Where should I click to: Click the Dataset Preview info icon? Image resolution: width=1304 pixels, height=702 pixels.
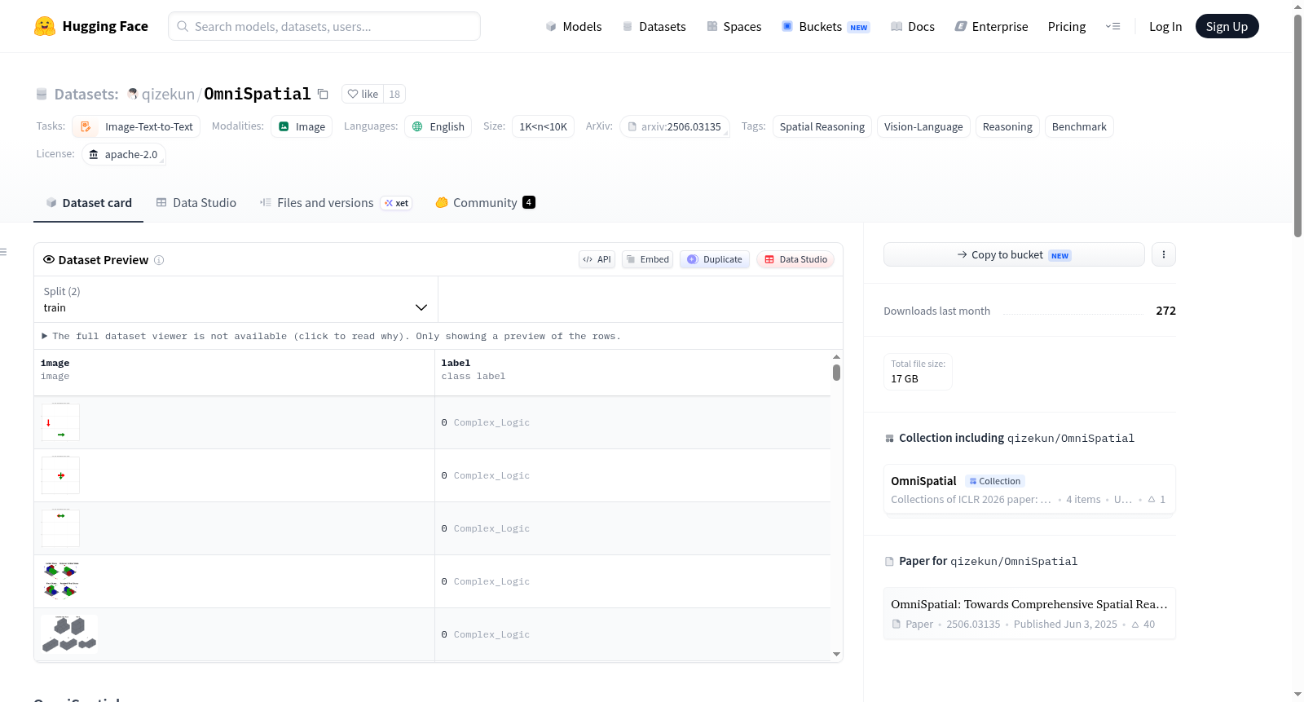[x=159, y=260]
